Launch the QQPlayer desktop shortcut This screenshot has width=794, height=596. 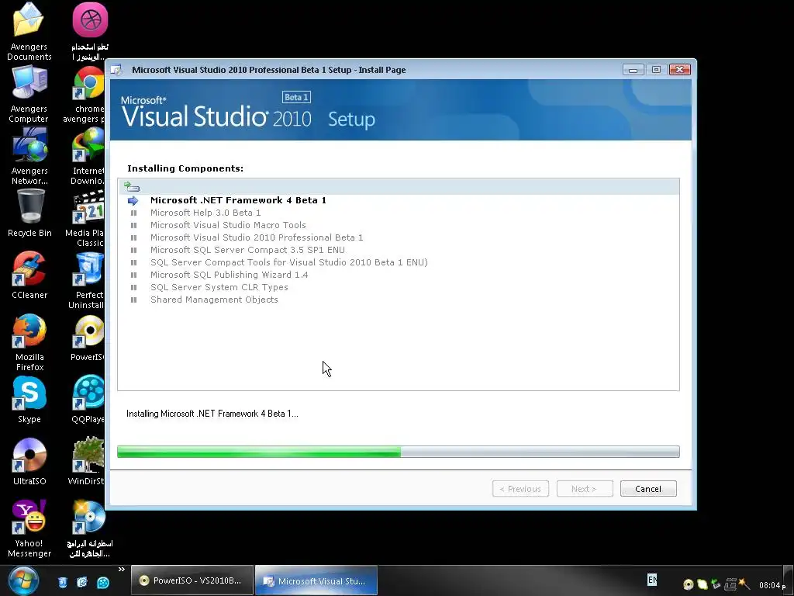pos(88,400)
